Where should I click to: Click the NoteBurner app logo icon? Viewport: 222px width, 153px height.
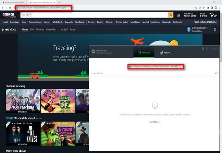(x=93, y=52)
